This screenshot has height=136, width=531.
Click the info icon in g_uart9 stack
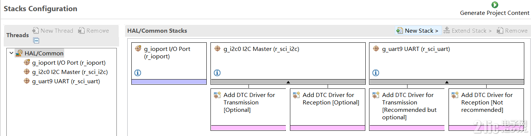[x=376, y=73]
